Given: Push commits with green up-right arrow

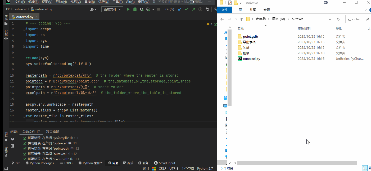Looking at the screenshot, I should click(193, 9).
